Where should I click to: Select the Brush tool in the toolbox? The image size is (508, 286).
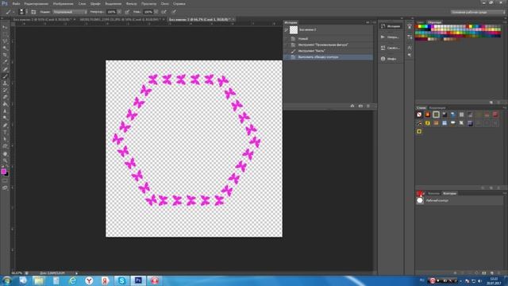tap(6, 76)
